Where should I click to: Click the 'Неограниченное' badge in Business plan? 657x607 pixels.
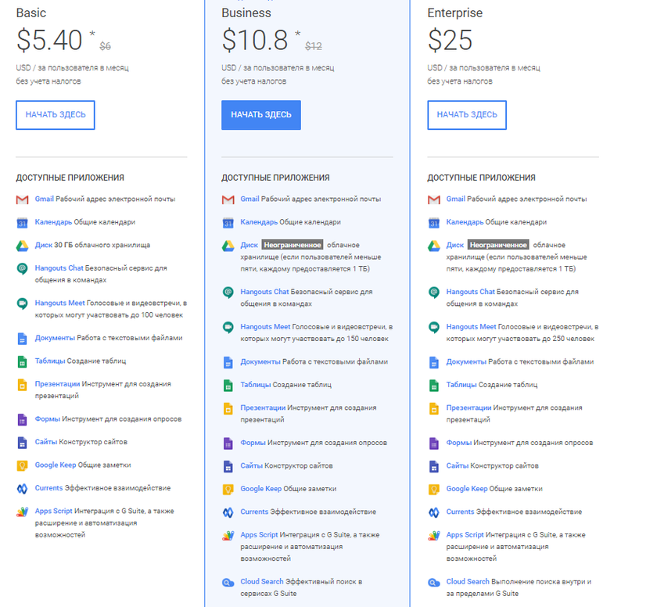(x=292, y=245)
